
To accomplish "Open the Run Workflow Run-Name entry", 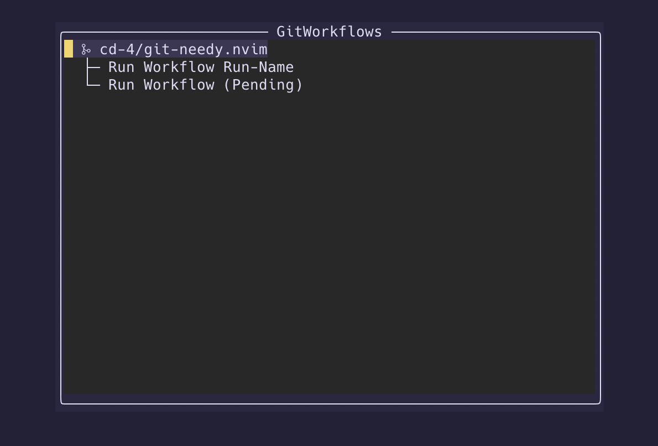I will [x=201, y=67].
